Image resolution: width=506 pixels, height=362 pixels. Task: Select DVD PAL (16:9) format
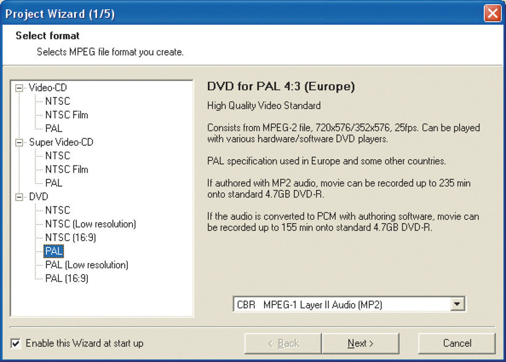(x=67, y=278)
